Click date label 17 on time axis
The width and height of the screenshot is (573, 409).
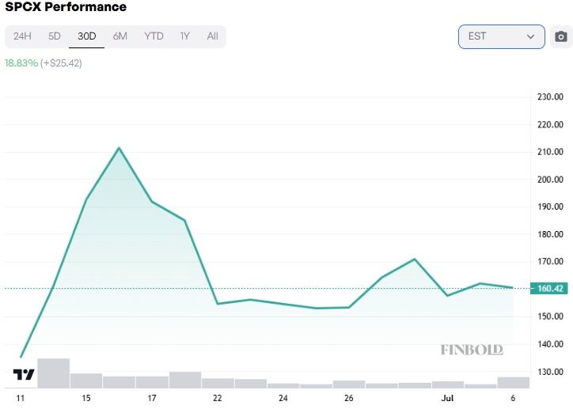tap(152, 398)
